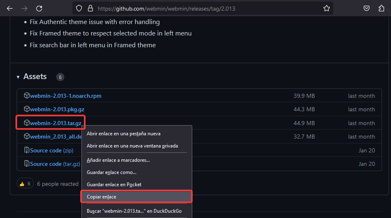Click the padlock site security icon
Viewport: 391px width, 218px height.
pyautogui.click(x=90, y=8)
